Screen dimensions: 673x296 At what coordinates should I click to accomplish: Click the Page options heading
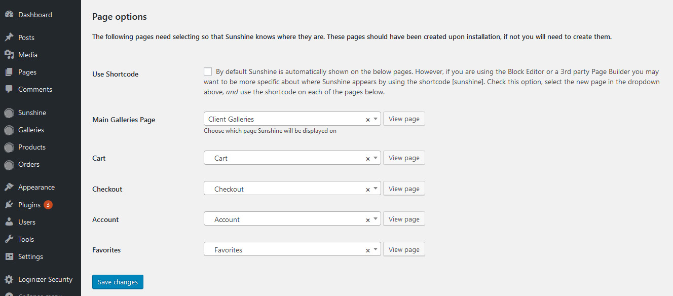pyautogui.click(x=120, y=17)
